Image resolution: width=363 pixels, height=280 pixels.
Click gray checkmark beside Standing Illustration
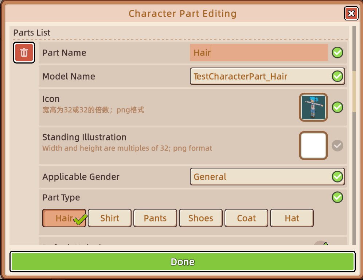click(x=337, y=146)
